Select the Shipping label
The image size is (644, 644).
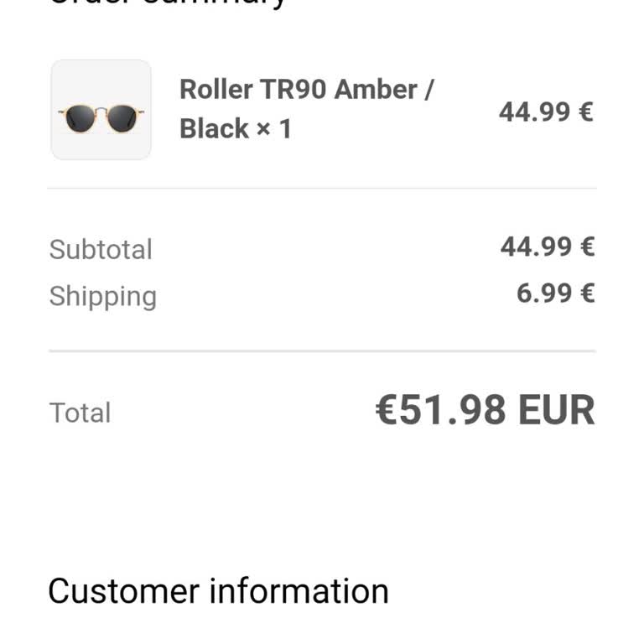point(102,296)
